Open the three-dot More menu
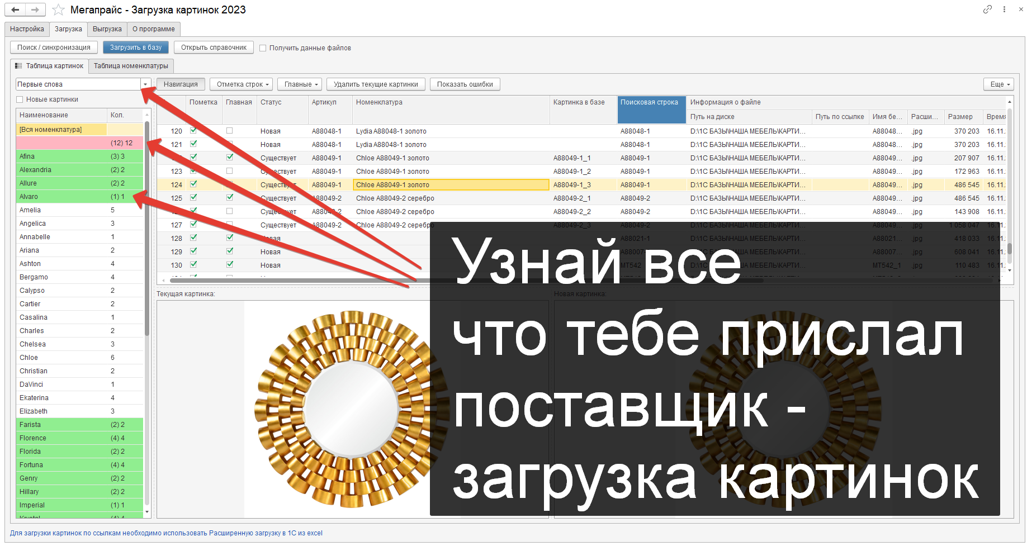Viewport: 1027px width, 546px height. pos(1005,10)
